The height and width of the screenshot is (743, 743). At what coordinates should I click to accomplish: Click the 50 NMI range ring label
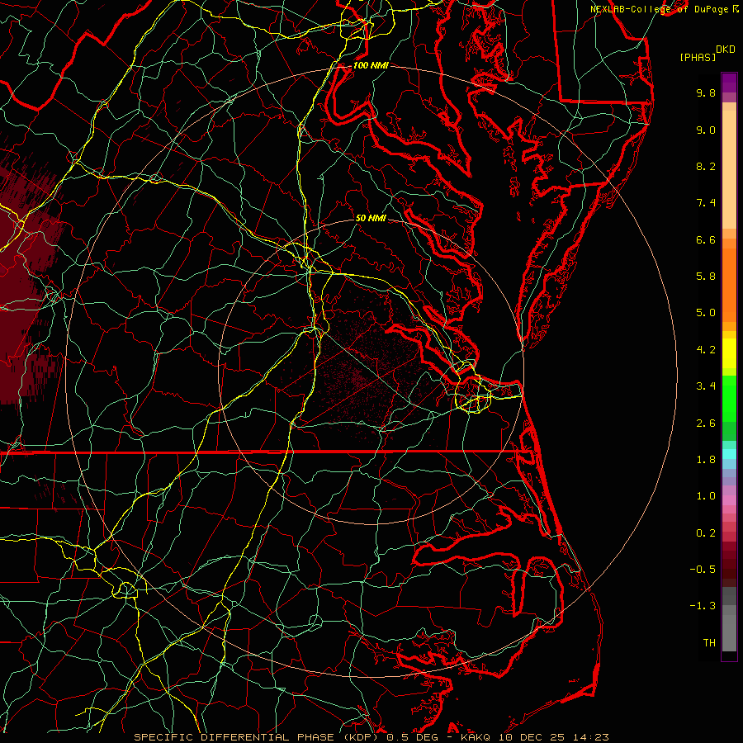point(371,218)
